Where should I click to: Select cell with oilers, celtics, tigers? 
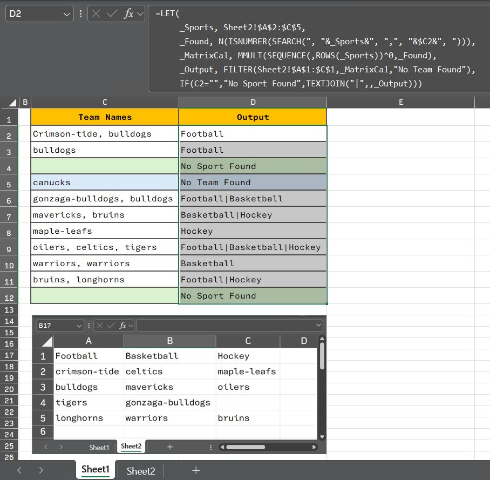[x=105, y=247]
